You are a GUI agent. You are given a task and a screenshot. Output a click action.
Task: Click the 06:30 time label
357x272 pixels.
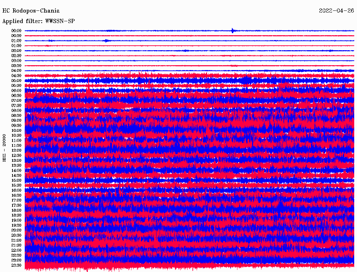(x=16, y=96)
